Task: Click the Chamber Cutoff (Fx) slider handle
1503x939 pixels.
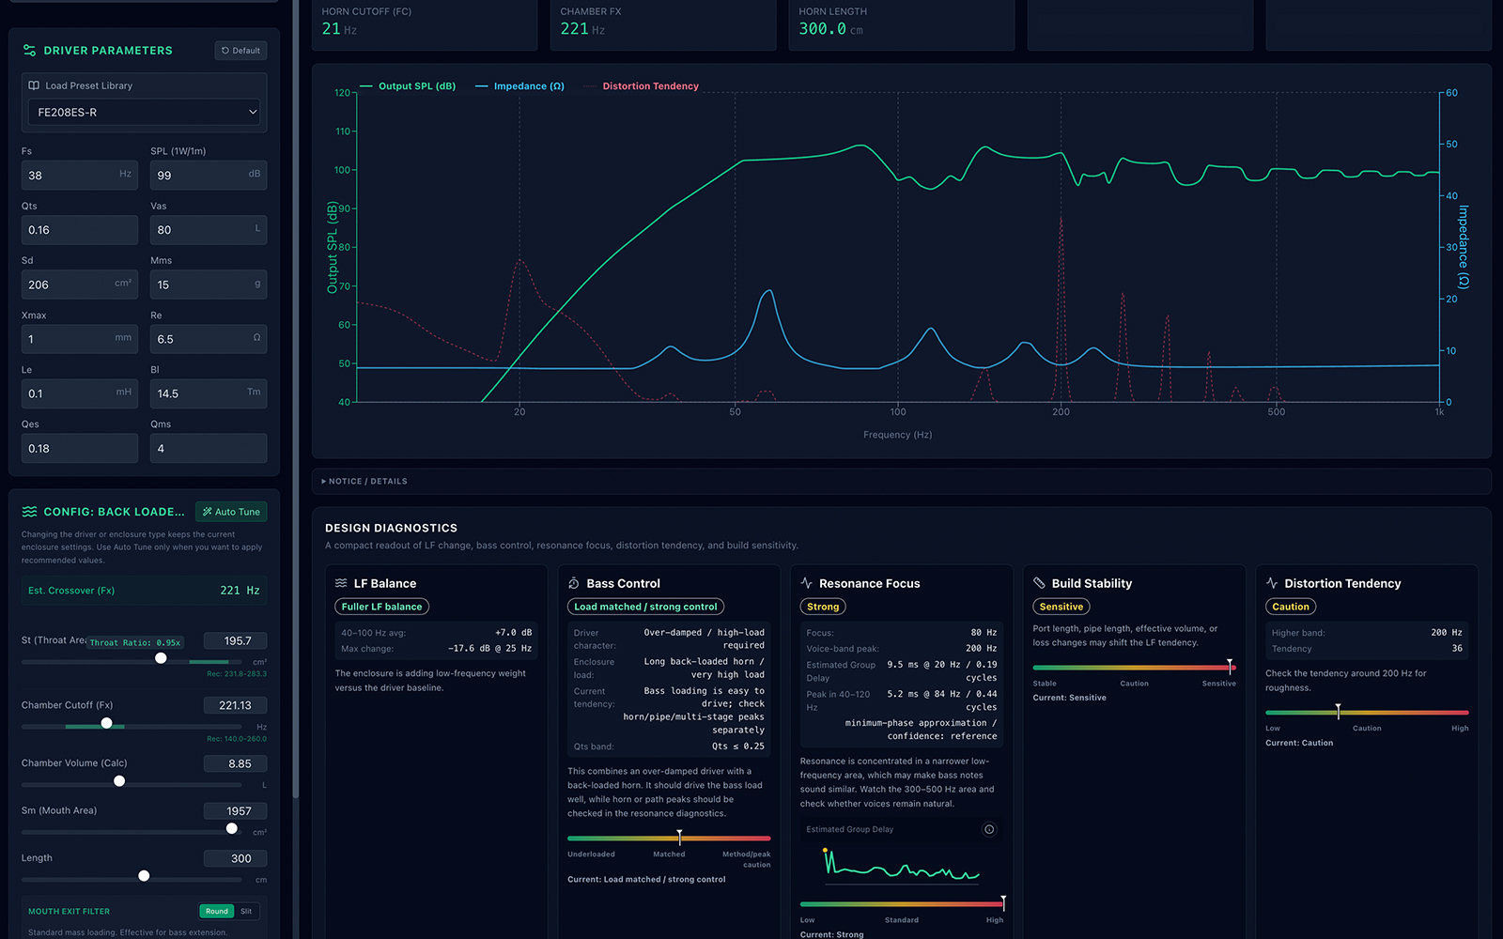Action: [106, 723]
